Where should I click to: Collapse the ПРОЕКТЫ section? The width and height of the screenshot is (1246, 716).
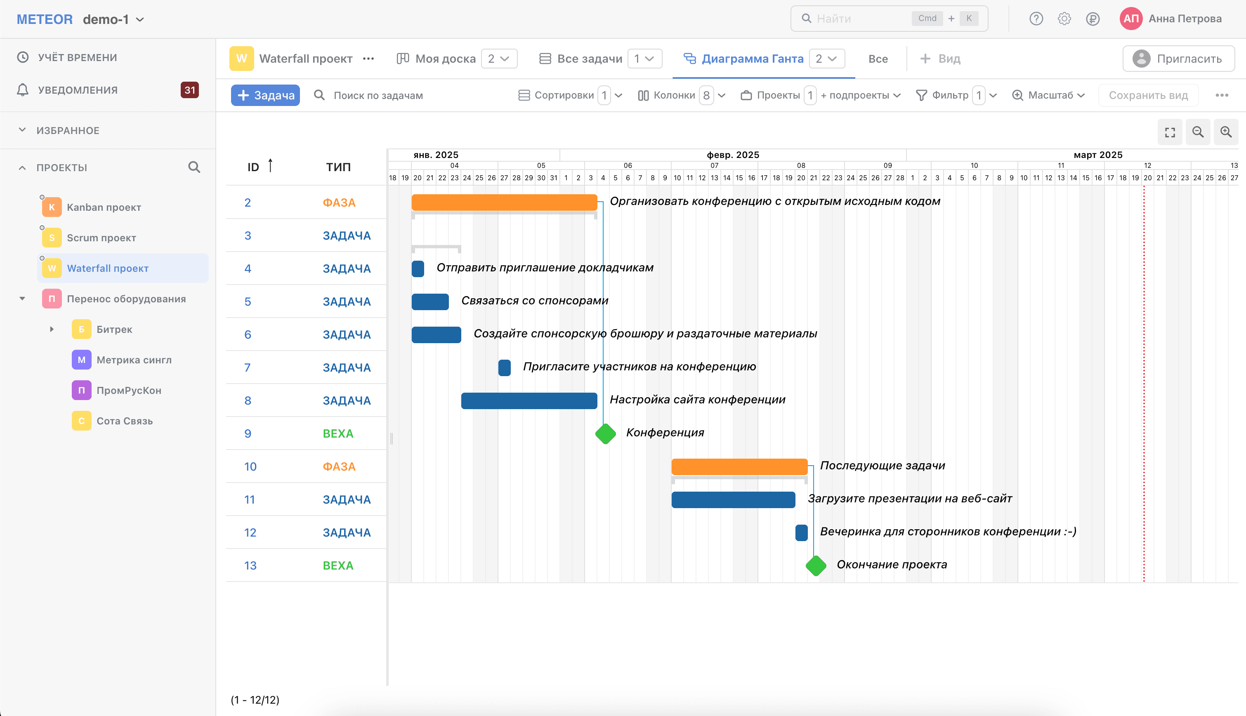(x=22, y=168)
